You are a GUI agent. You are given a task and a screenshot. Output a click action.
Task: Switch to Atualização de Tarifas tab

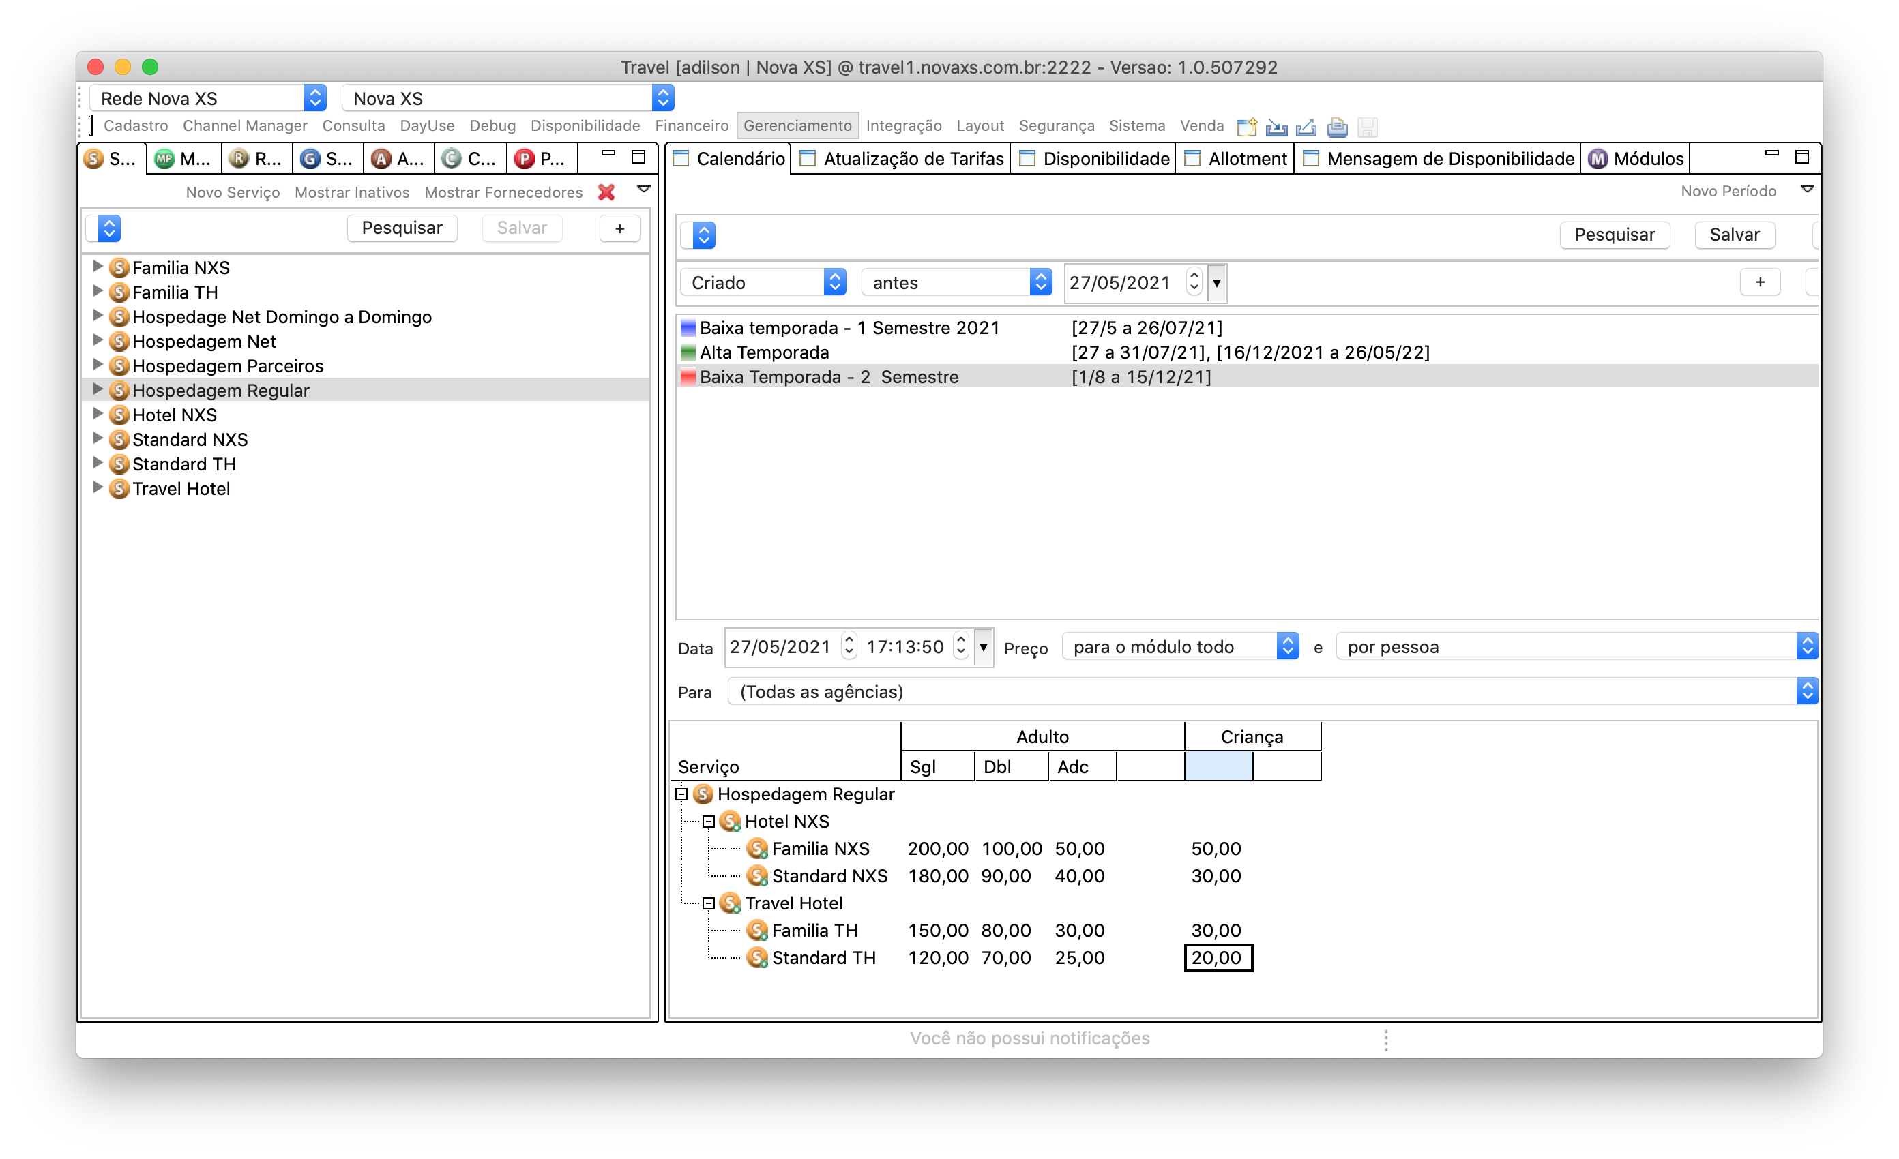click(913, 159)
